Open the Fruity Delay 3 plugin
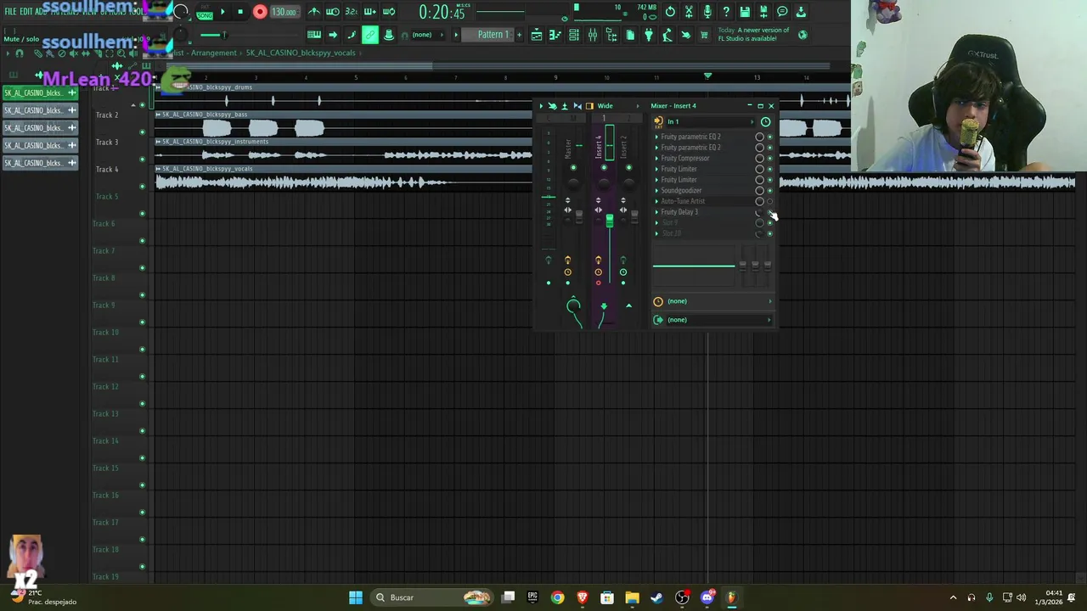This screenshot has height=611, width=1087. [x=679, y=212]
